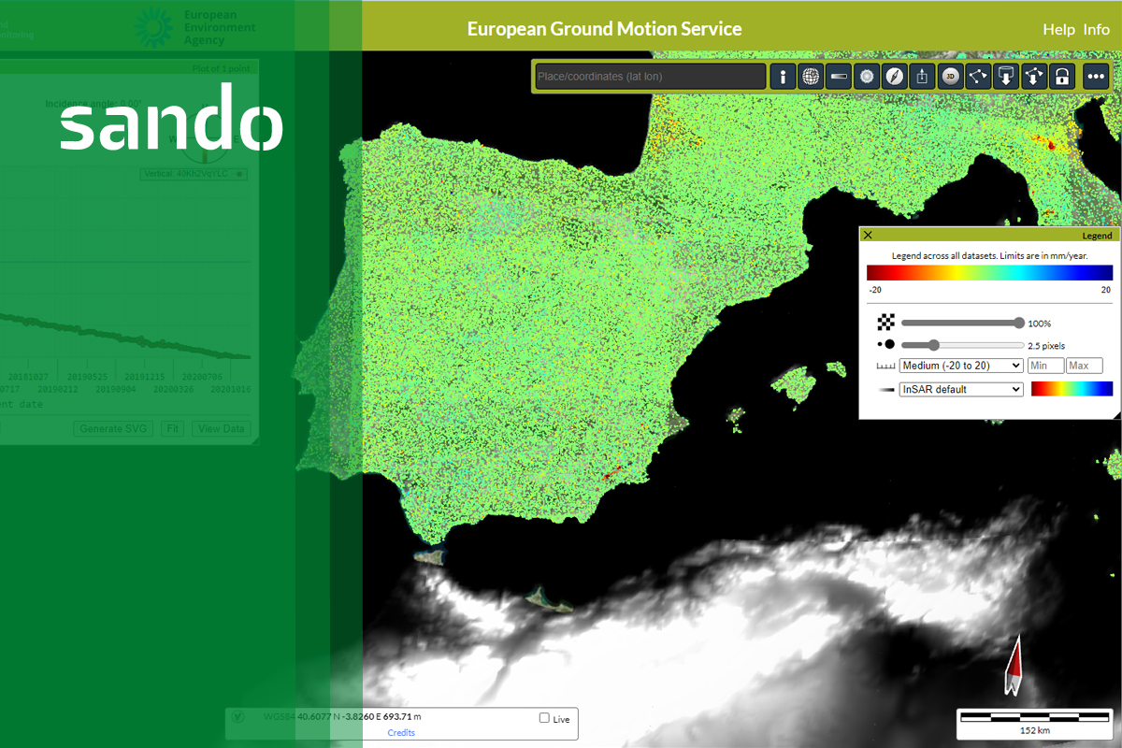Viewport: 1122px width, 748px height.
Task: Close the Legend panel with the X
Action: (x=868, y=236)
